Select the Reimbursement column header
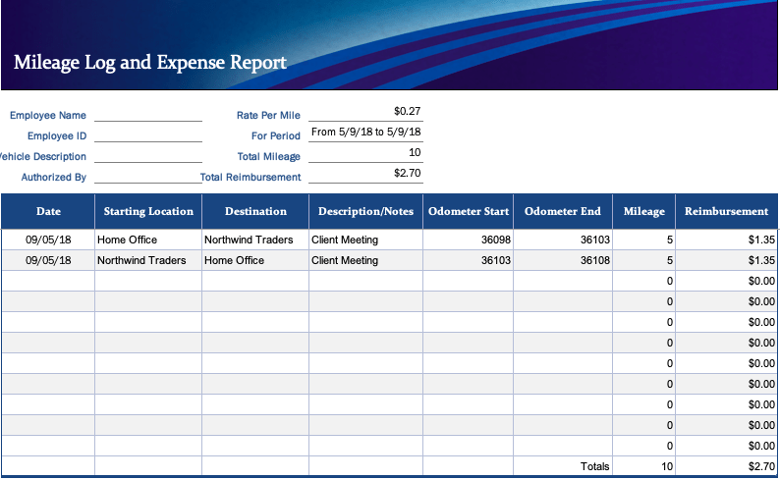Screen dimensions: 780x480 click(726, 211)
